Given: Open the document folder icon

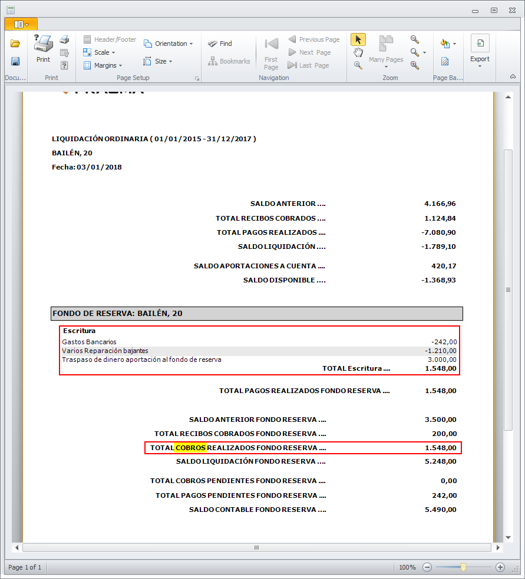Looking at the screenshot, I should click(x=15, y=44).
